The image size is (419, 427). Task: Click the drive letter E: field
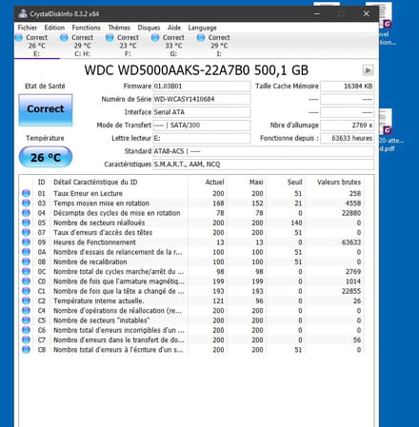(202, 138)
